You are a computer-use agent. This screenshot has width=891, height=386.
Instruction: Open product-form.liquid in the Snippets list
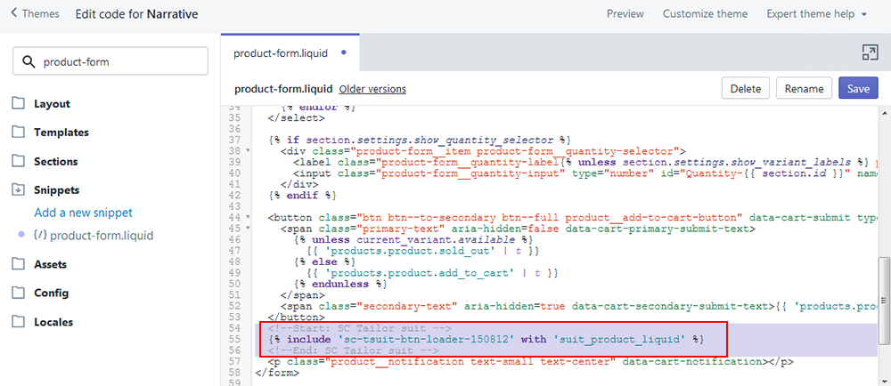coord(101,236)
